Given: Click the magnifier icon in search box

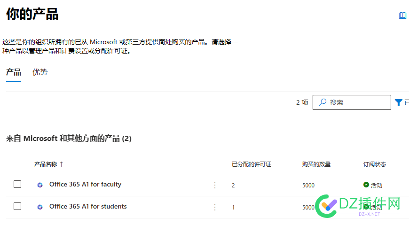Looking at the screenshot, I should [x=322, y=102].
